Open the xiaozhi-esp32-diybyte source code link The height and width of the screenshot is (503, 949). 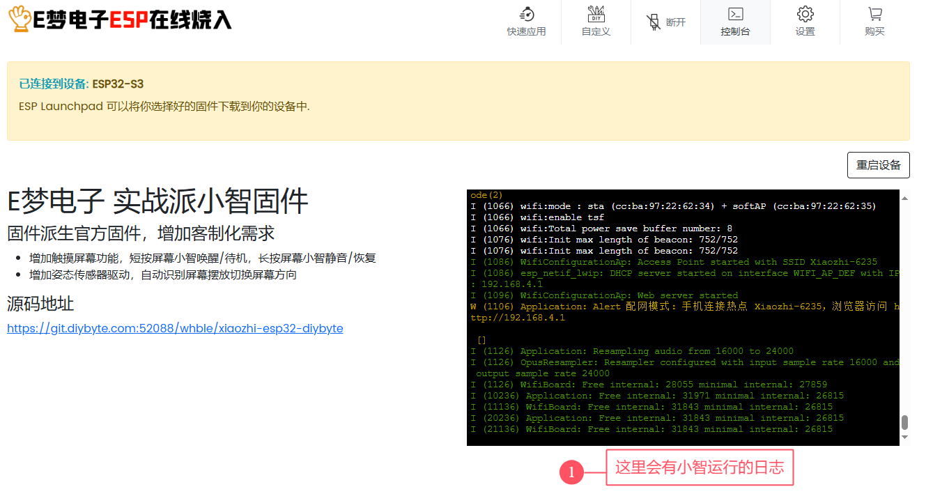[175, 328]
